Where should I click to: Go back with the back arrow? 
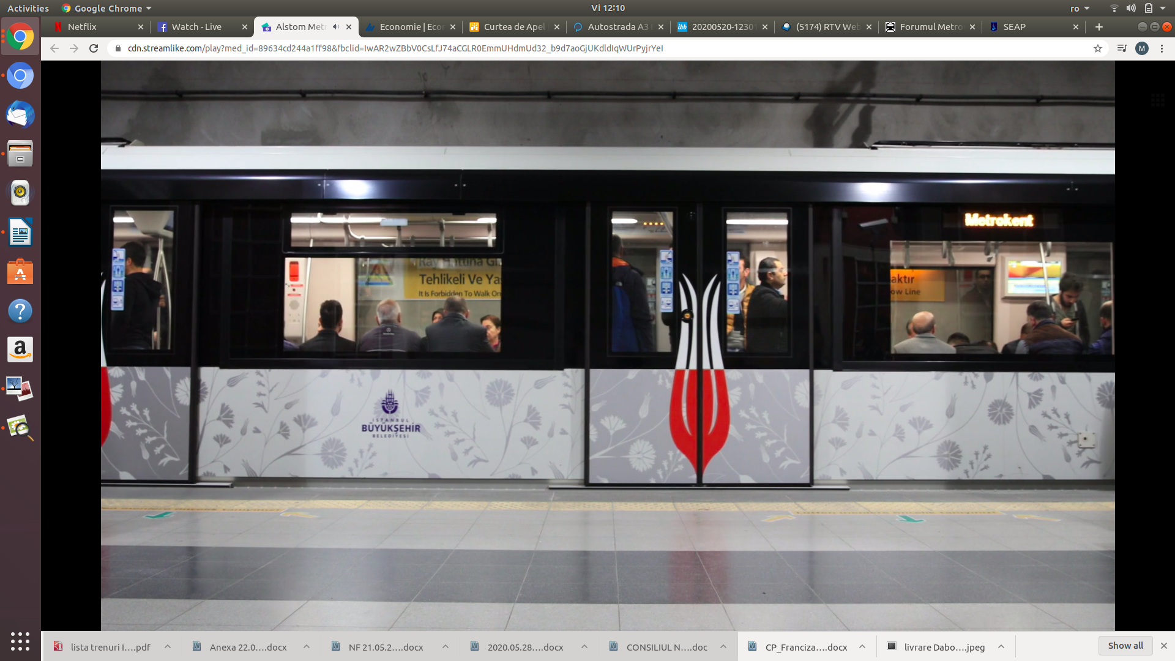54,48
